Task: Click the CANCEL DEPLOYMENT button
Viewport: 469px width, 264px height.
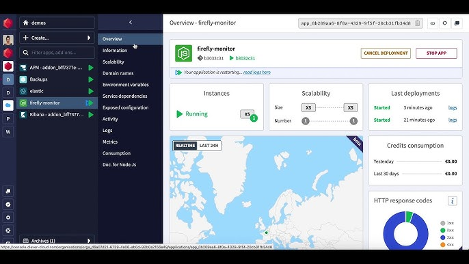Action: [x=386, y=53]
